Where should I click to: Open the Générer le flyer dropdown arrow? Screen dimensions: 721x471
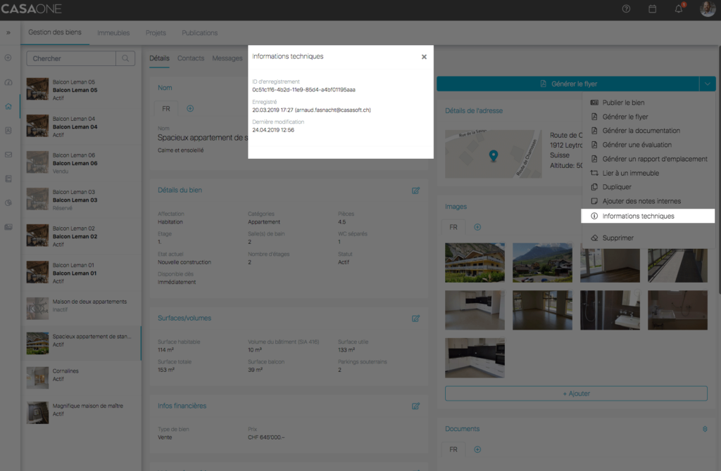pos(707,84)
